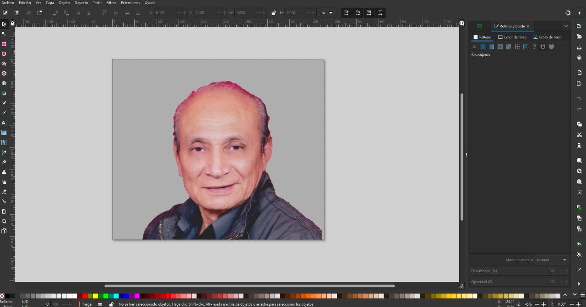Toggle the width/height ratio lock
Image resolution: width=586 pixels, height=307 pixels.
point(274,13)
